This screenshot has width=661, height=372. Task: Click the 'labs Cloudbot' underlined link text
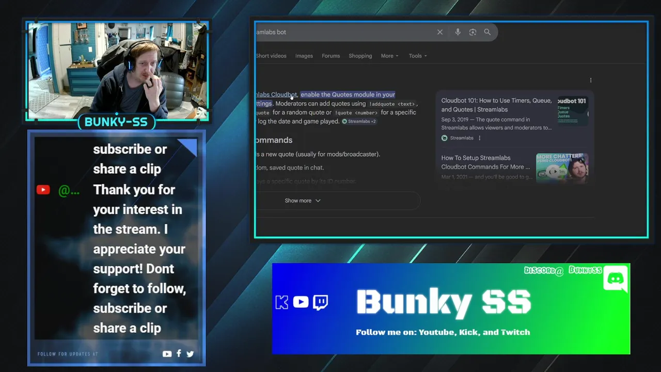pos(276,95)
